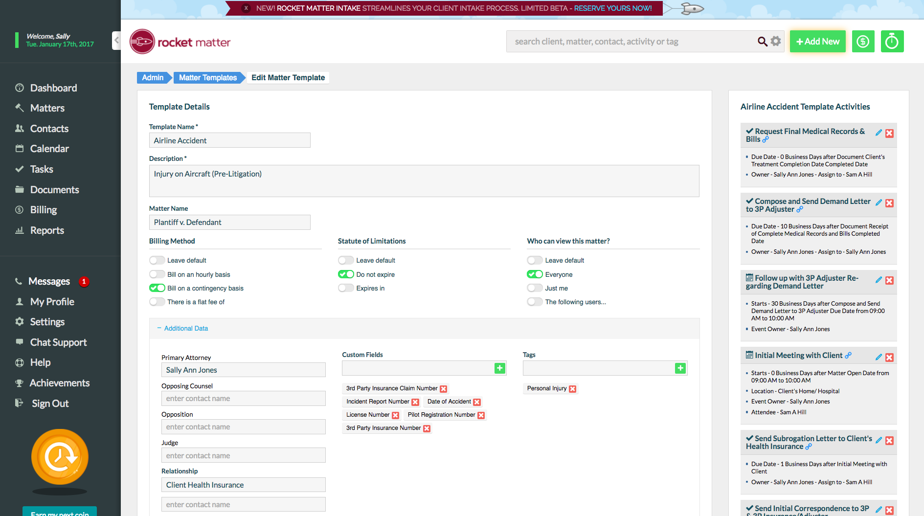Click Reserve Yours Now banner link
Viewport: 924px width, 516px height.
tap(612, 8)
